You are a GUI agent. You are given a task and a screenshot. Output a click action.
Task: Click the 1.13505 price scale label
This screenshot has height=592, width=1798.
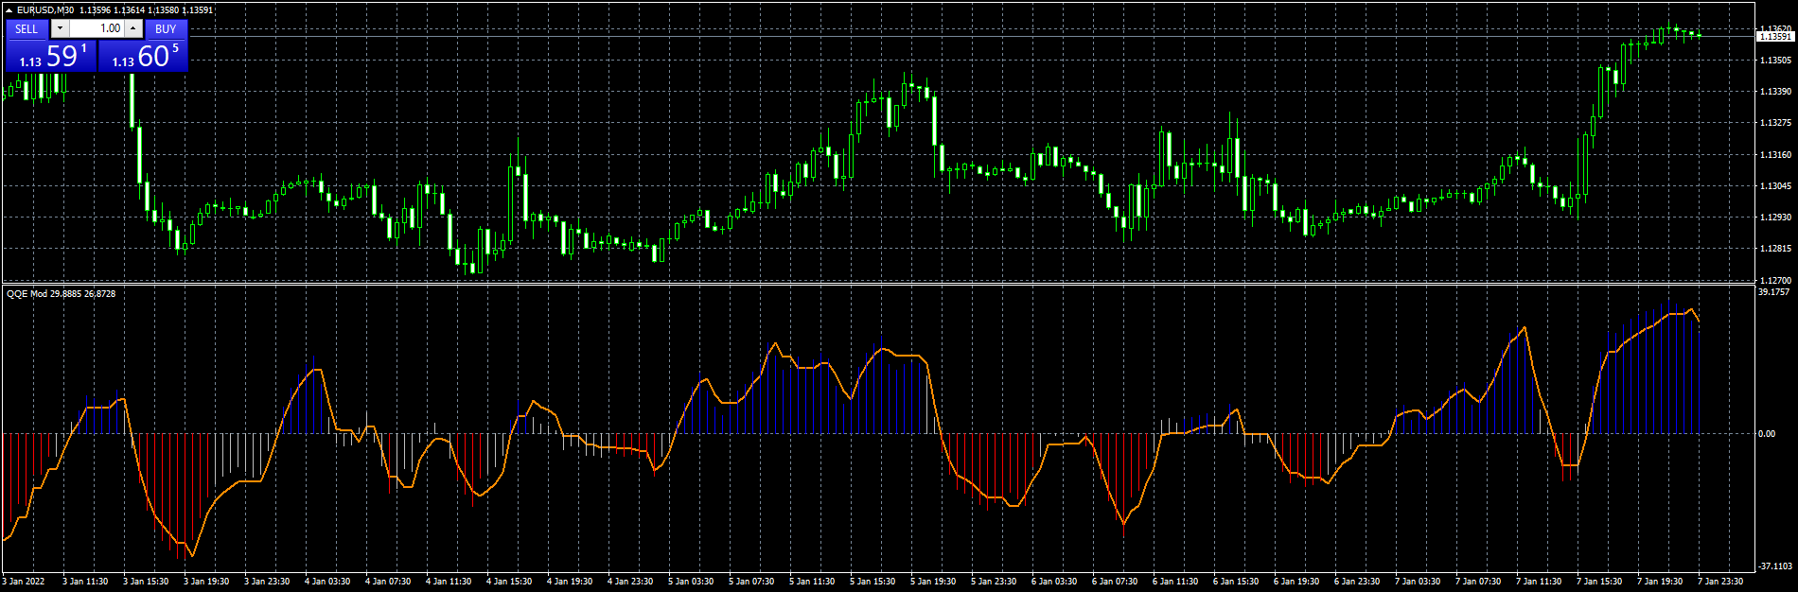pos(1774,60)
